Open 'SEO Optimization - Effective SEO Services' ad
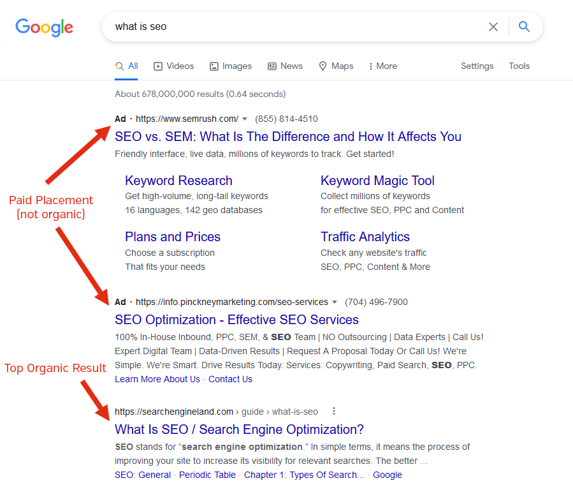Viewport: 573px width, 499px height. point(237,320)
